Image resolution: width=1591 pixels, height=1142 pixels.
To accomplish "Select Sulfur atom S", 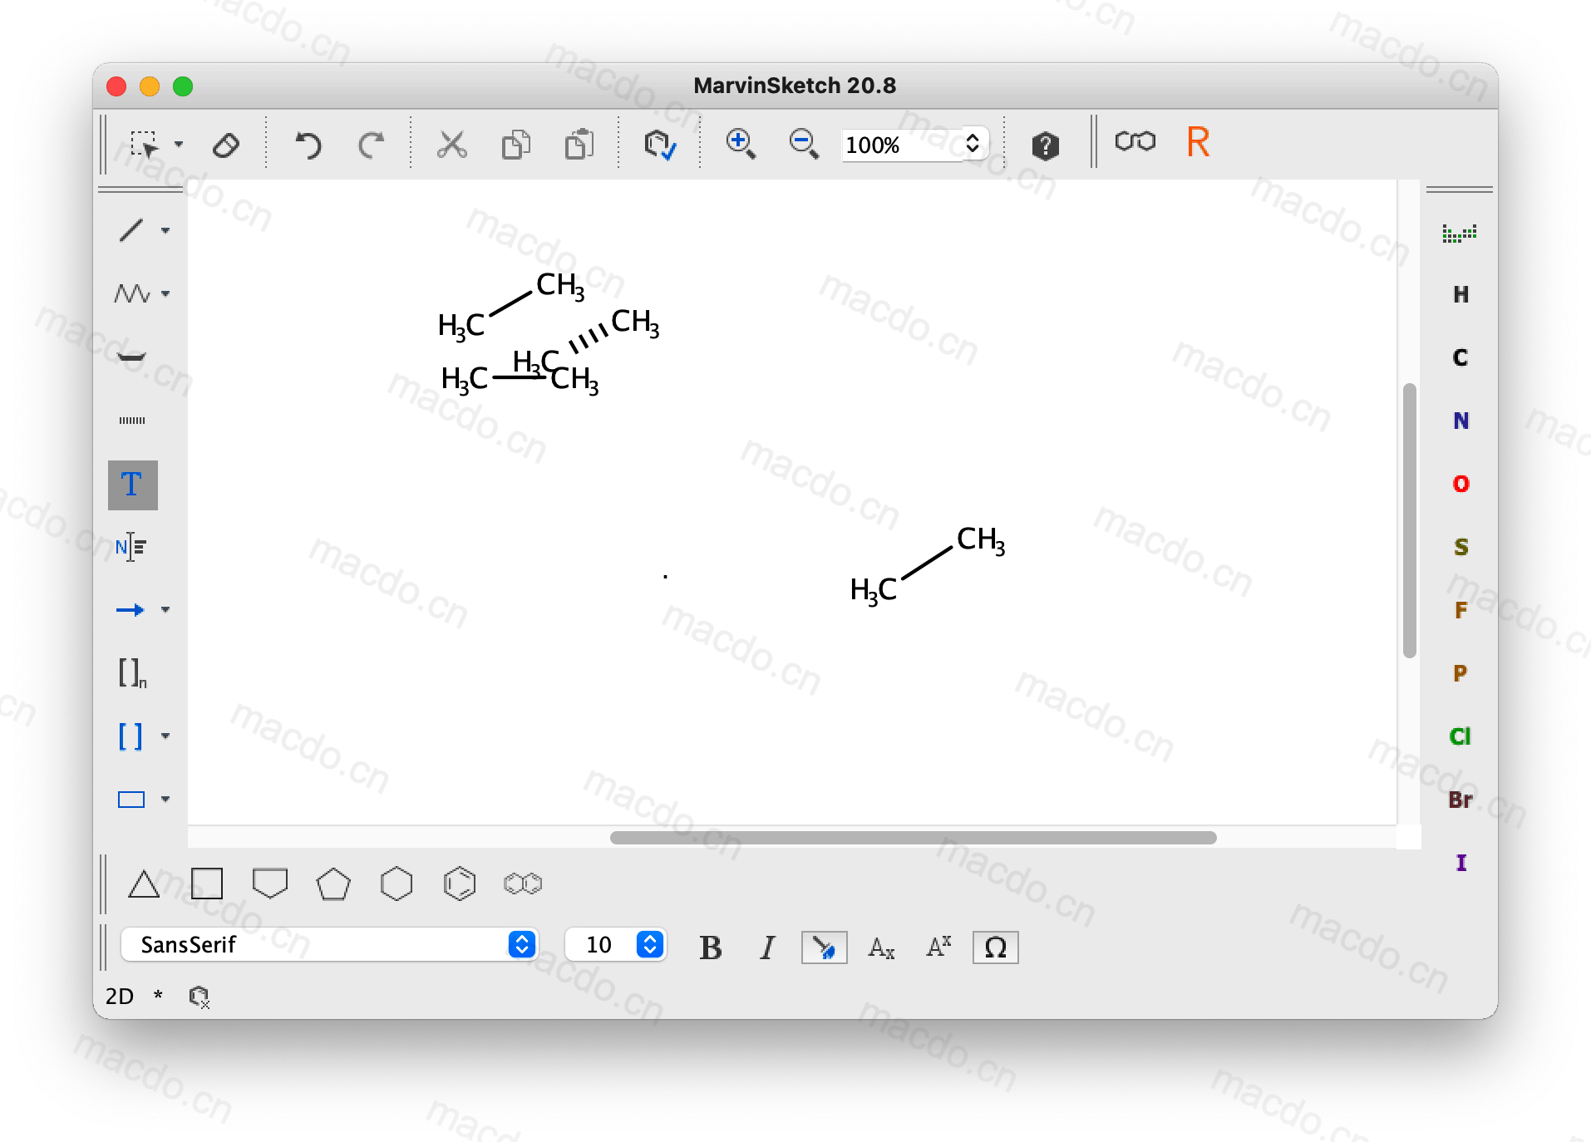I will pyautogui.click(x=1460, y=547).
